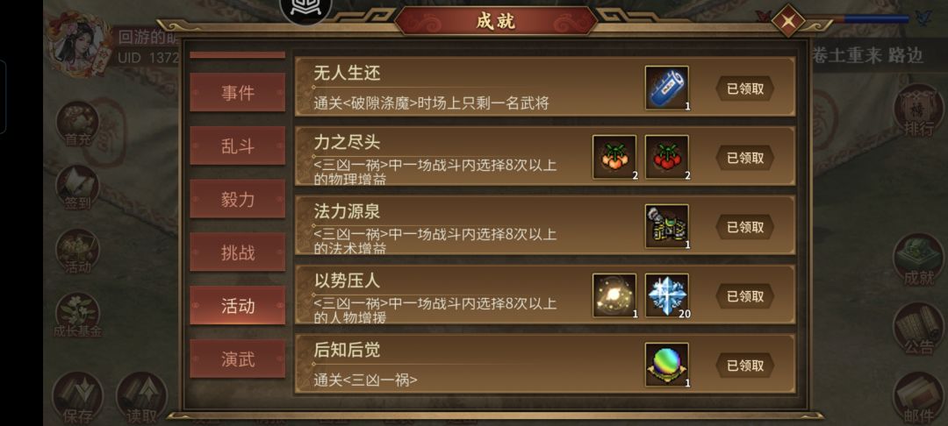This screenshot has width=948, height=426.
Task: Tap the orange fruit reward icon
Action: pos(614,157)
